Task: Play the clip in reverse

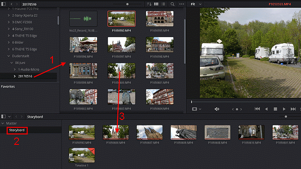Action: coord(266,109)
